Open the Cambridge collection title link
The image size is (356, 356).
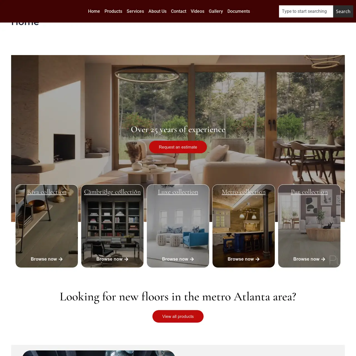tap(112, 192)
